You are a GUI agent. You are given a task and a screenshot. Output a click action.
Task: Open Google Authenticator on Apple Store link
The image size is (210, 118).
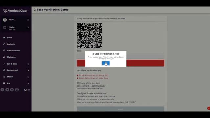click(93, 78)
